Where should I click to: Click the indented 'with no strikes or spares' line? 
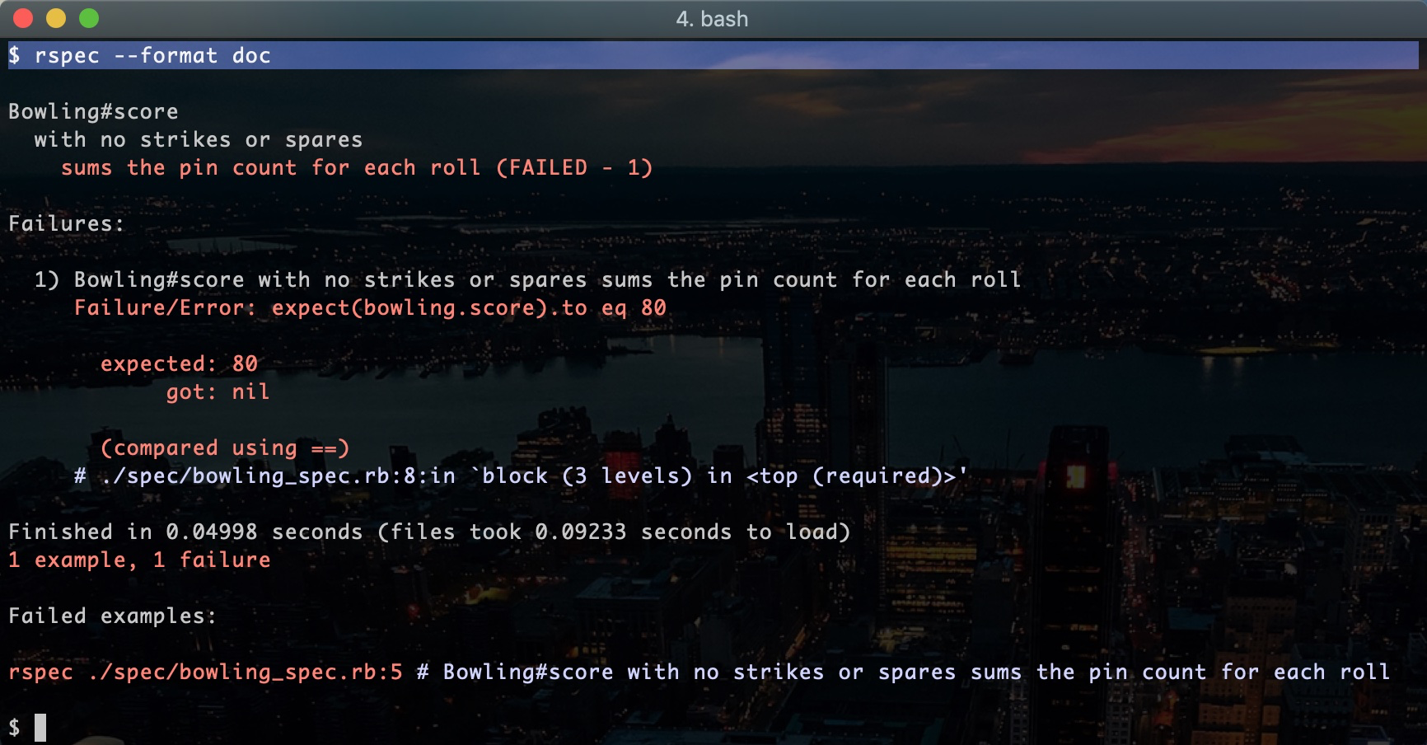tap(199, 140)
